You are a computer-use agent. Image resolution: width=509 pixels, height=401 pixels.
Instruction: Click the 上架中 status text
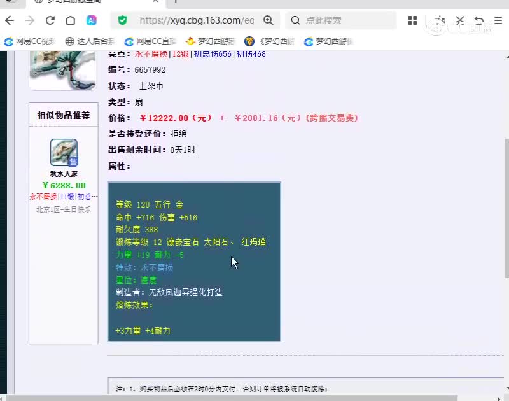[x=151, y=86]
